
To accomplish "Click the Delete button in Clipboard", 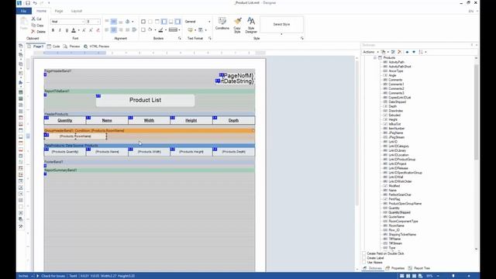I will [38, 32].
